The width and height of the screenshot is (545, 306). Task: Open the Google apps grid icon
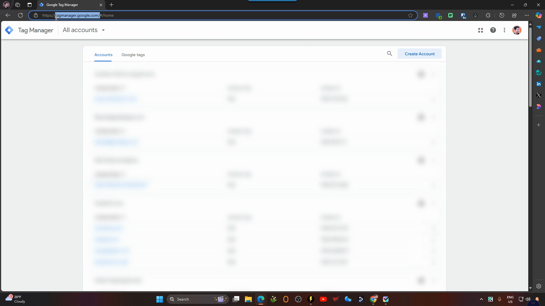click(481, 30)
